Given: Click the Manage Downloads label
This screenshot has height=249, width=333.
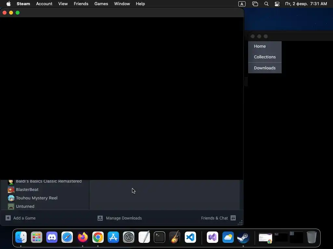Looking at the screenshot, I should point(124,218).
